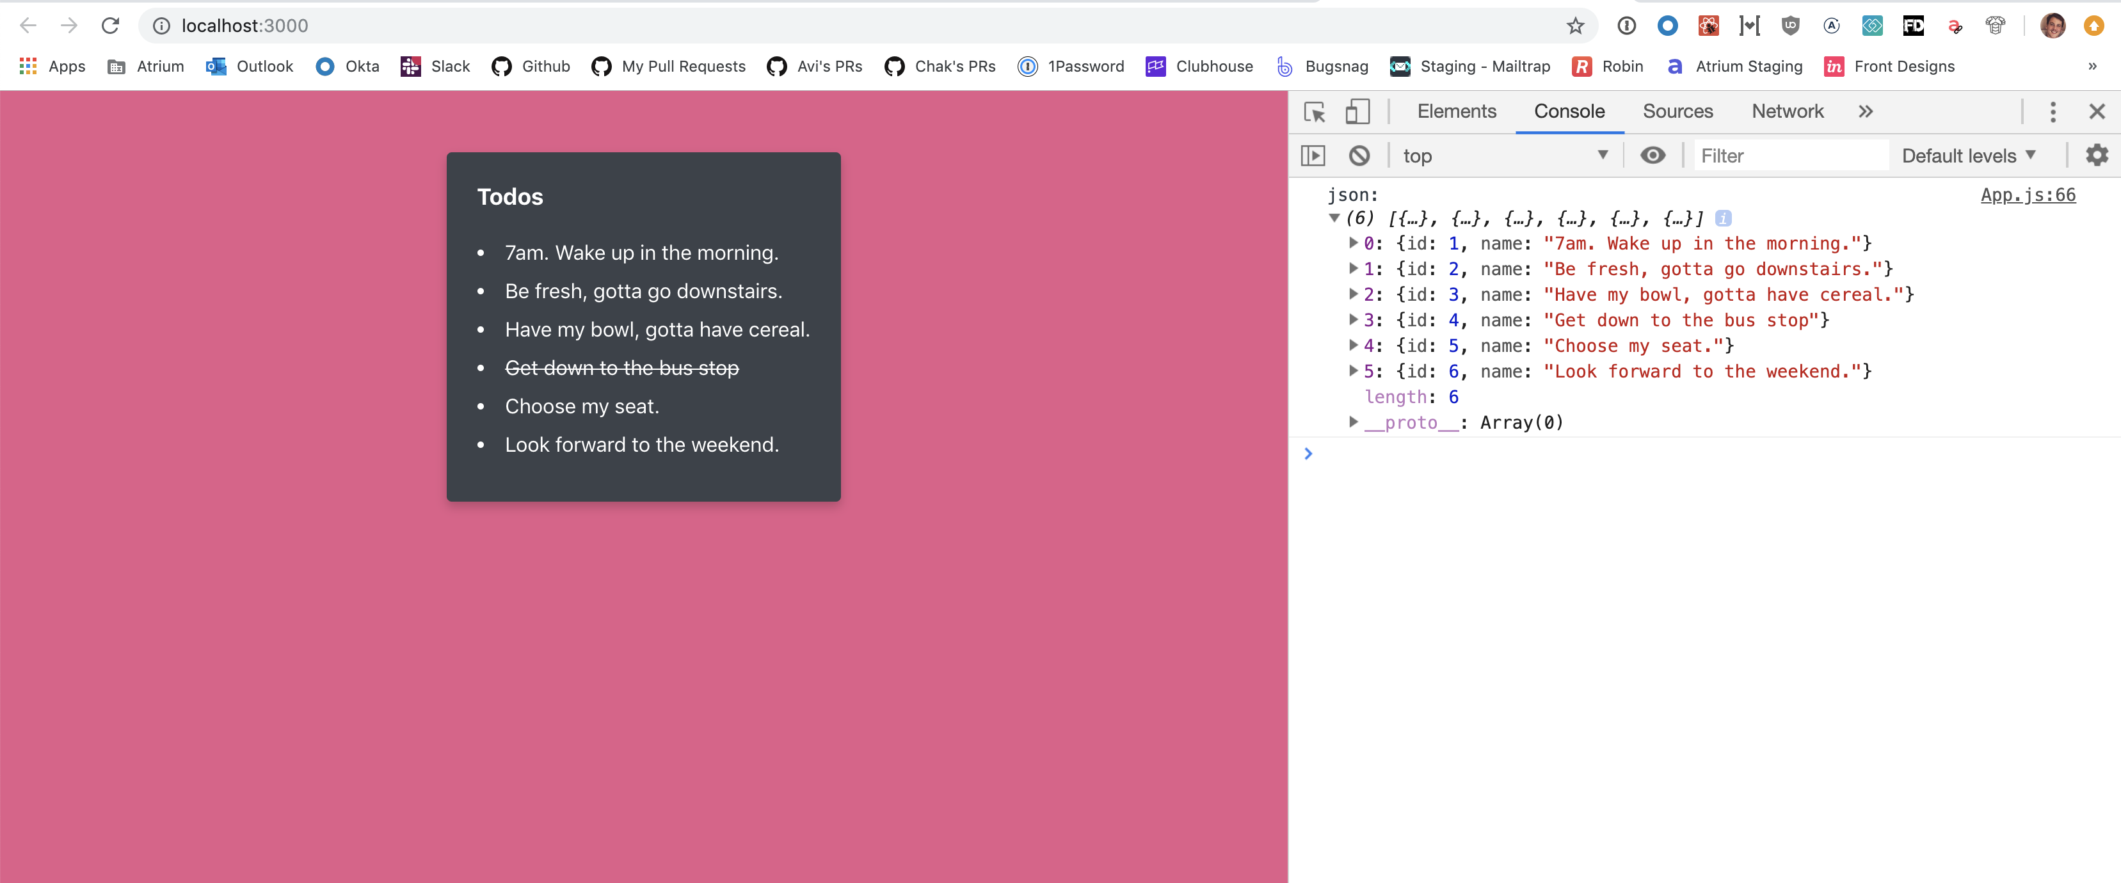2121x883 pixels.
Task: Reload the localhost page
Action: click(110, 26)
